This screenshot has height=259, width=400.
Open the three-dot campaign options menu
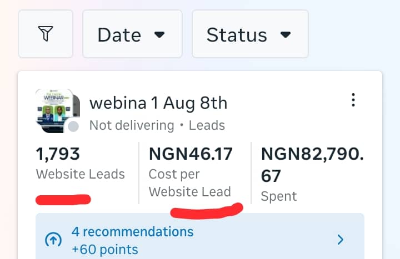353,100
